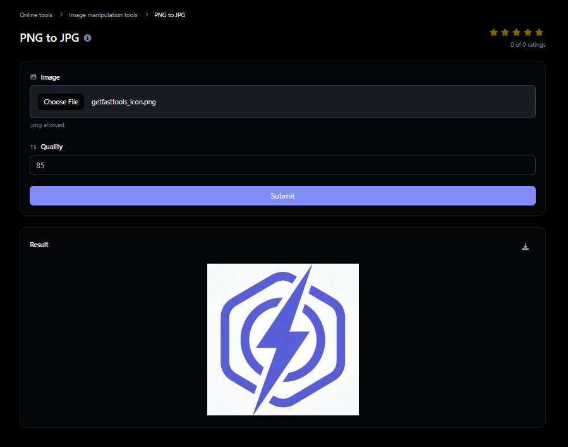568x447 pixels.
Task: Click the getfasttools_icon.png filename
Action: (123, 101)
